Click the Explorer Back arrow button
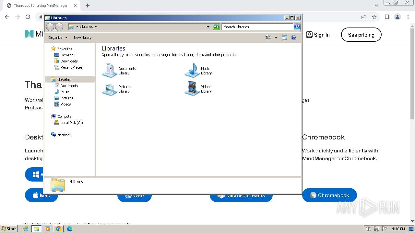This screenshot has height=233, width=415. pos(50,27)
